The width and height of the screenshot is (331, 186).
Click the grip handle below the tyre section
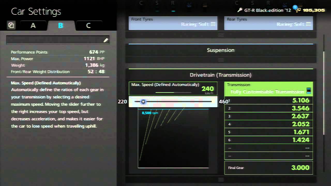tap(221, 35)
